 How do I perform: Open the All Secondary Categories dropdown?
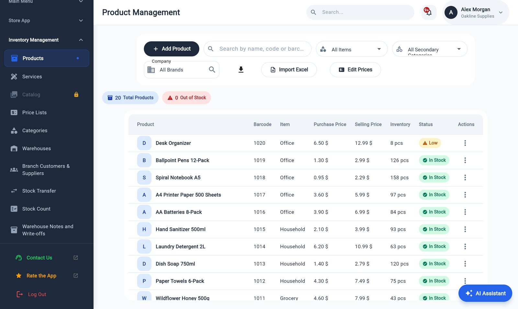(430, 49)
